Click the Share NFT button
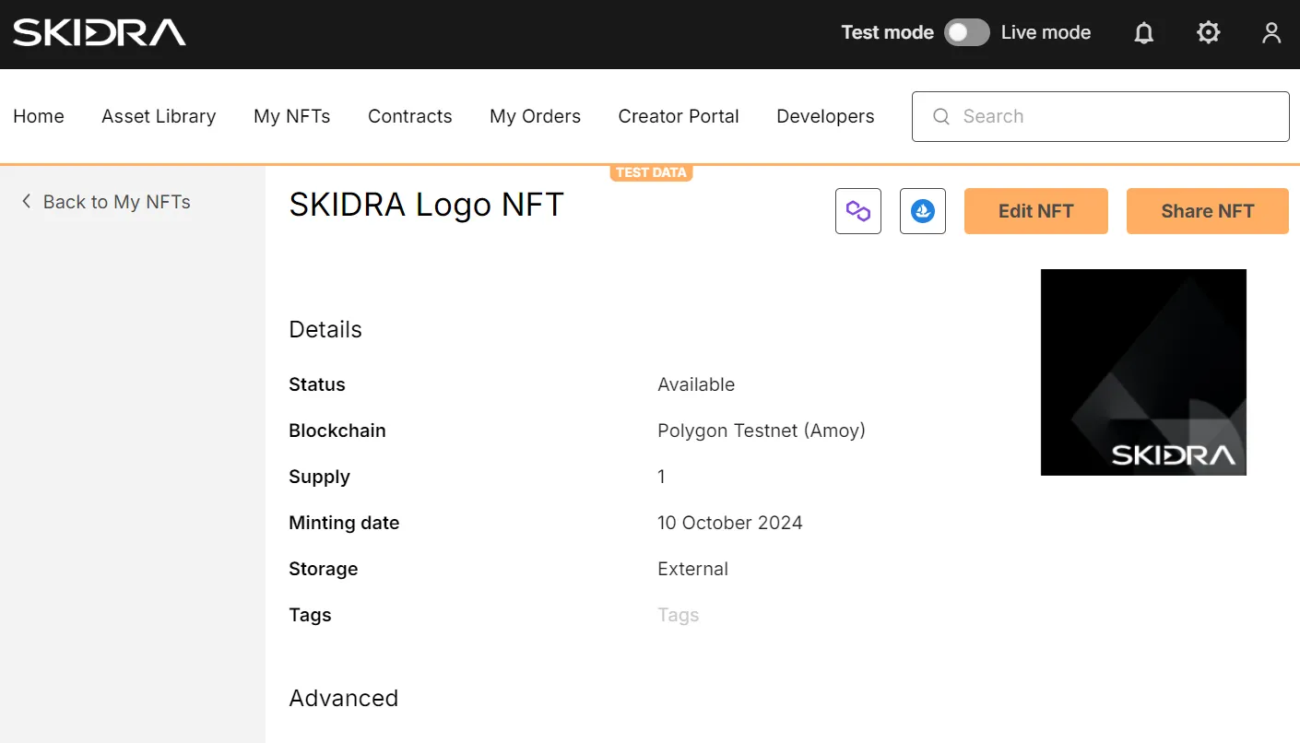This screenshot has width=1300, height=743. 1208,211
